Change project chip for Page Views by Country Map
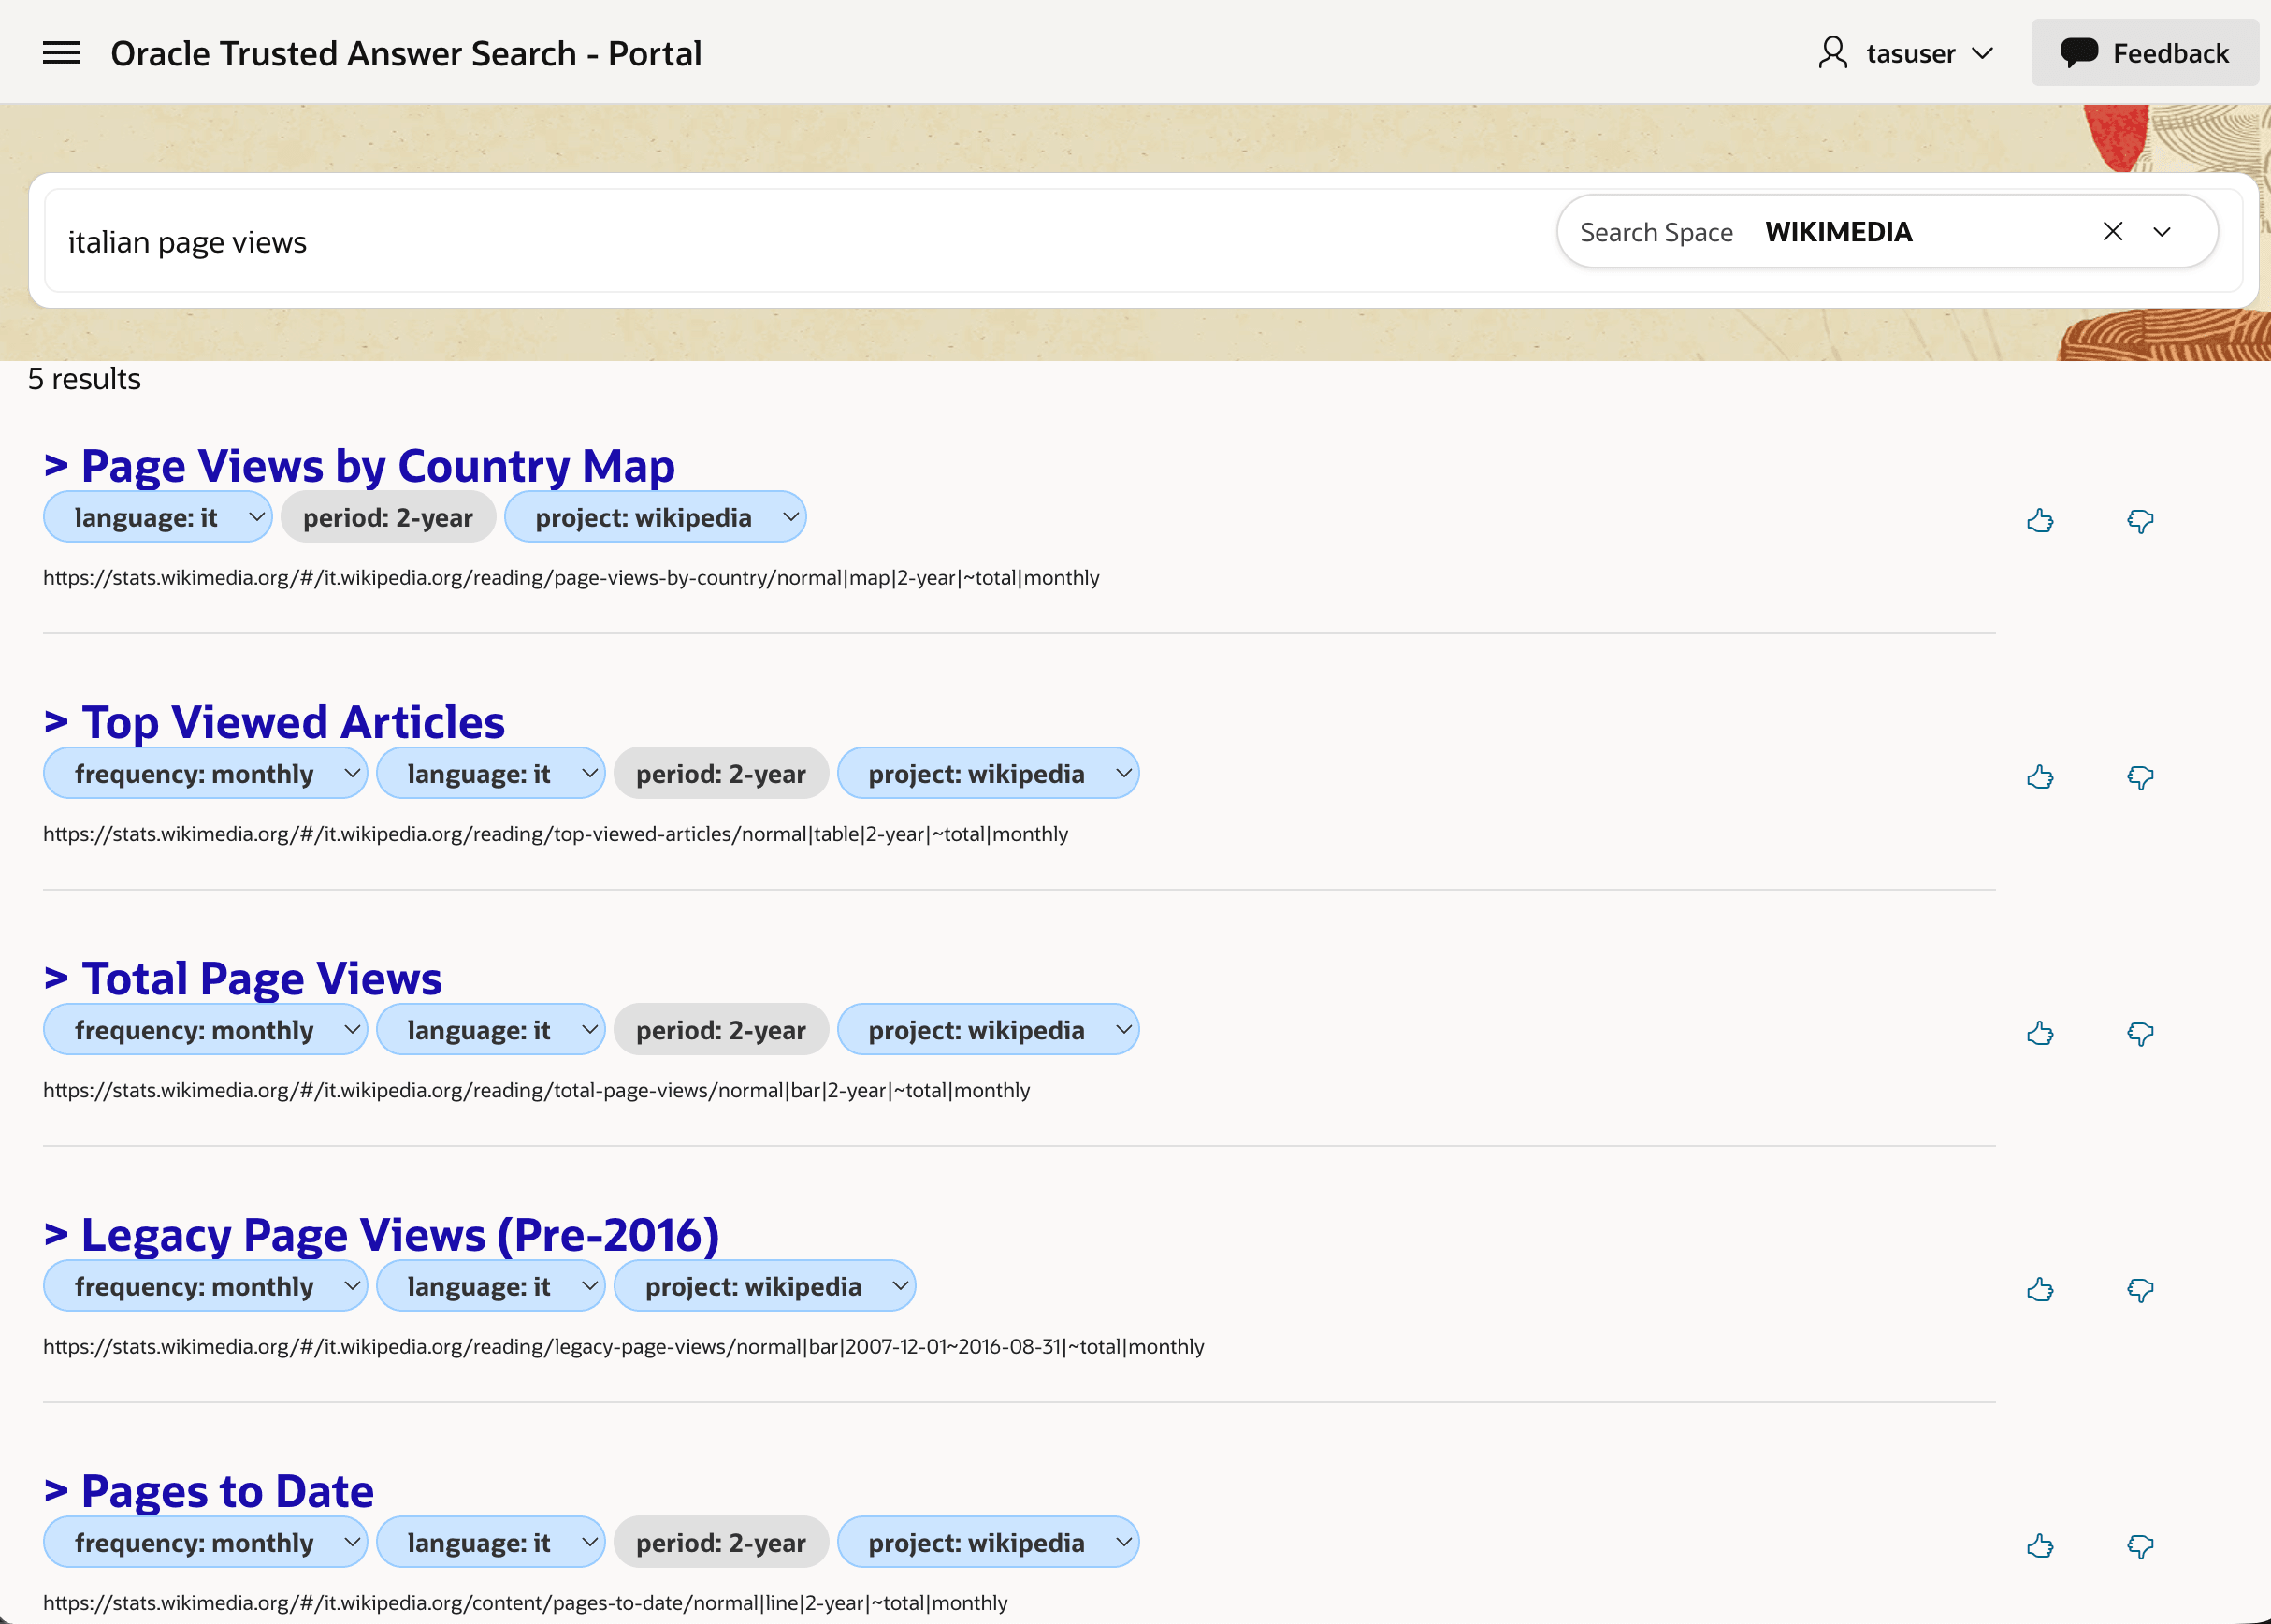 (x=655, y=517)
